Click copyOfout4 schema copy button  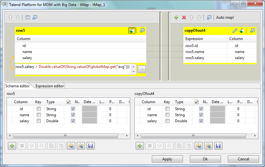click(179, 146)
